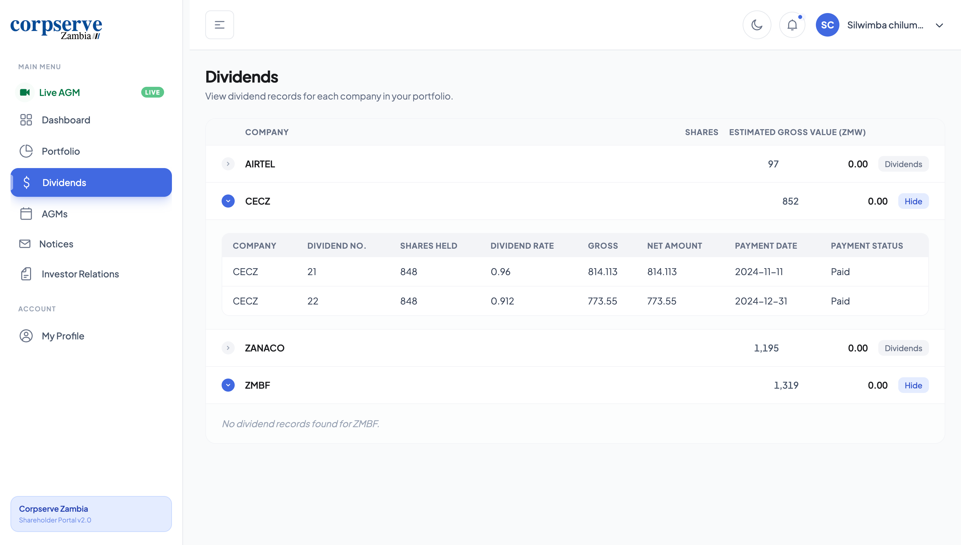Click the Investor Relations document icon
The image size is (961, 545).
click(x=26, y=274)
